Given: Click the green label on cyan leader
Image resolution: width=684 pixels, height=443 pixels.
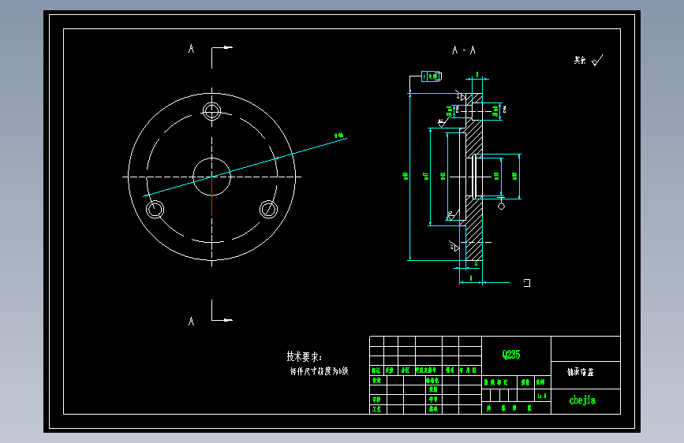Looking at the screenshot, I should click(339, 136).
